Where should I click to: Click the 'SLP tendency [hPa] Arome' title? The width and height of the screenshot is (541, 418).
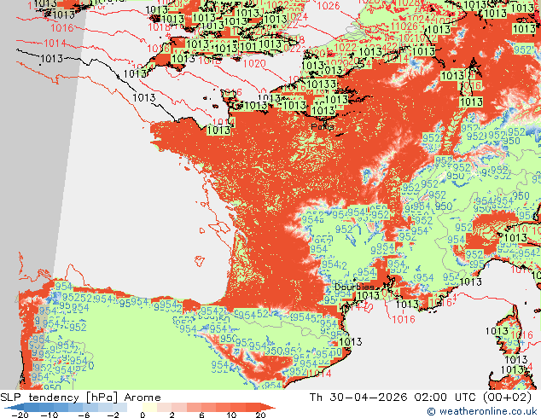(80, 398)
